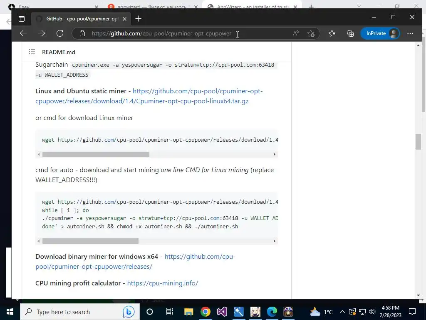Image resolution: width=426 pixels, height=320 pixels.
Task: Refresh the GitHub page
Action: pyautogui.click(x=60, y=33)
